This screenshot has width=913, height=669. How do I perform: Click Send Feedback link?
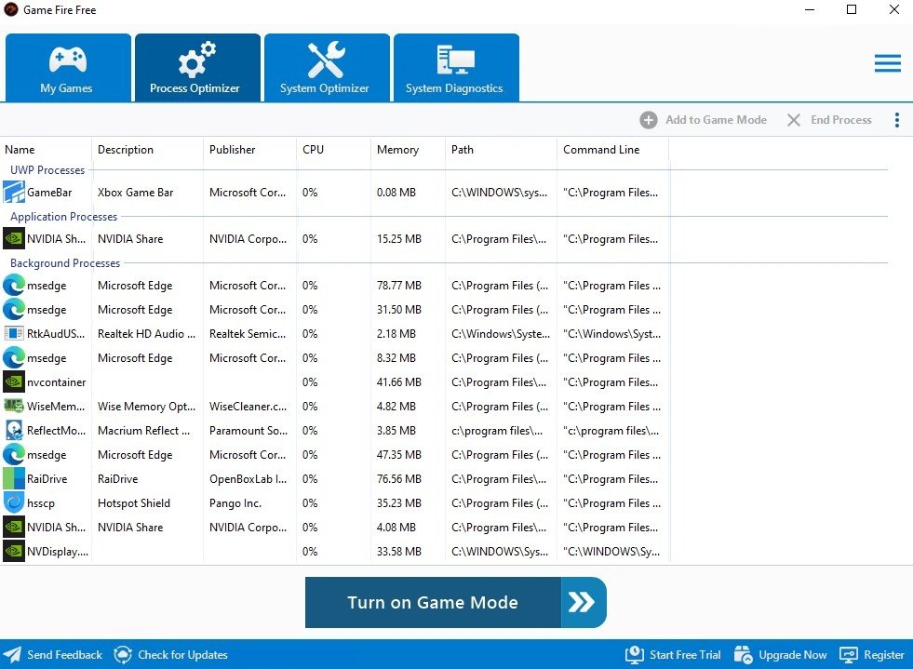[52, 655]
